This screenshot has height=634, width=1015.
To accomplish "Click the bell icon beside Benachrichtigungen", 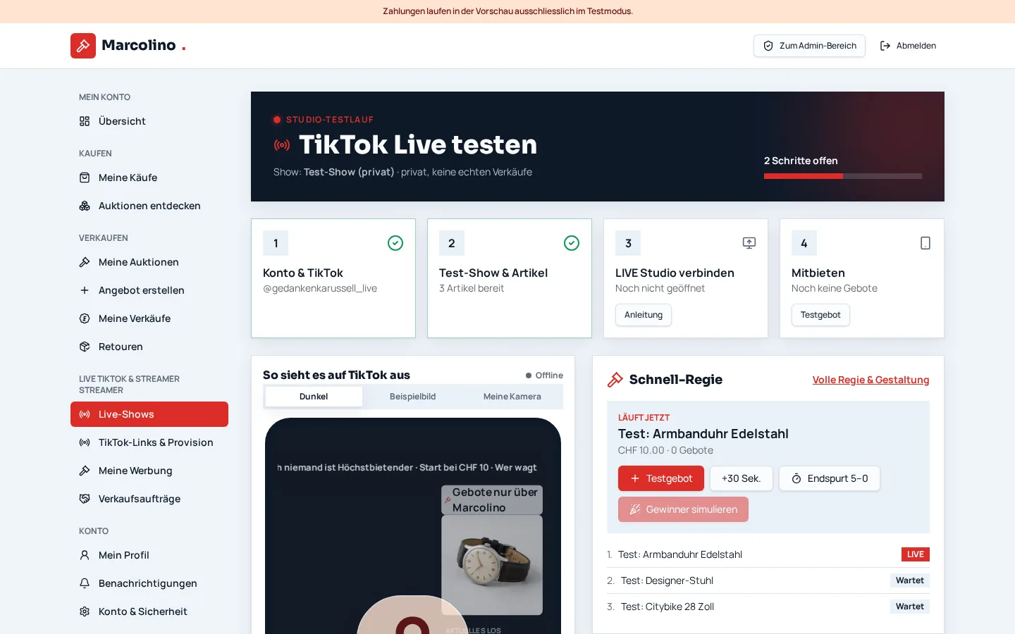I will [85, 583].
